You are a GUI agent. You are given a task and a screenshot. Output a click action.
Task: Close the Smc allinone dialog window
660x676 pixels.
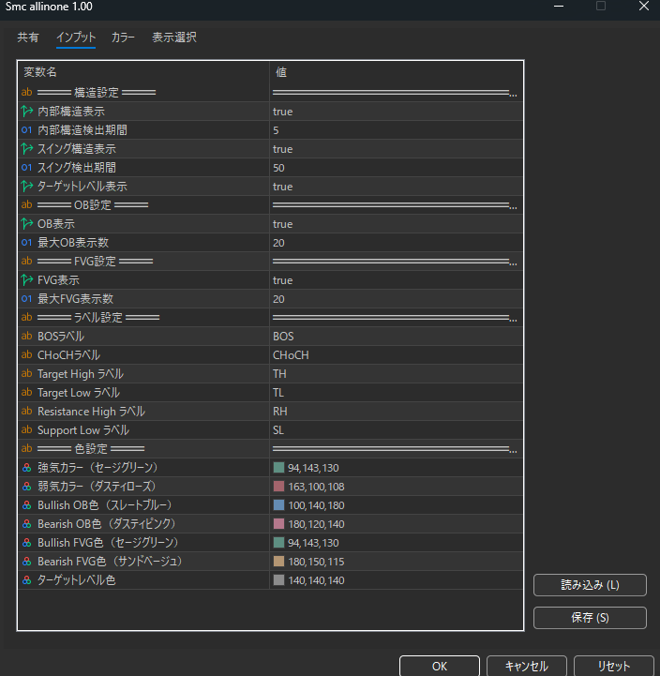pos(644,6)
